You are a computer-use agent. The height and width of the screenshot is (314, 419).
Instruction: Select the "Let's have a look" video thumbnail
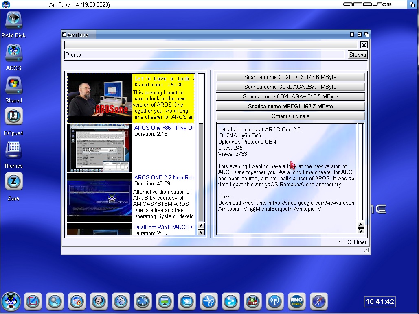click(100, 98)
